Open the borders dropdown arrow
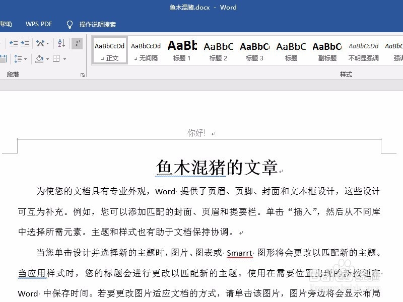Image resolution: width=403 pixels, height=302 pixels. point(64,58)
